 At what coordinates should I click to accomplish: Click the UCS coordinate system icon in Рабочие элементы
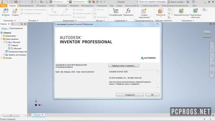(x=169, y=17)
